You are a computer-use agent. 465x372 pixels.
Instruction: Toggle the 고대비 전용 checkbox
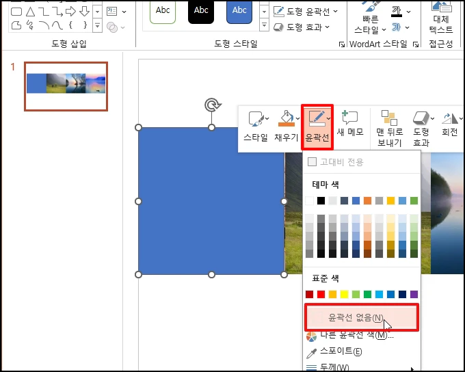pos(312,162)
